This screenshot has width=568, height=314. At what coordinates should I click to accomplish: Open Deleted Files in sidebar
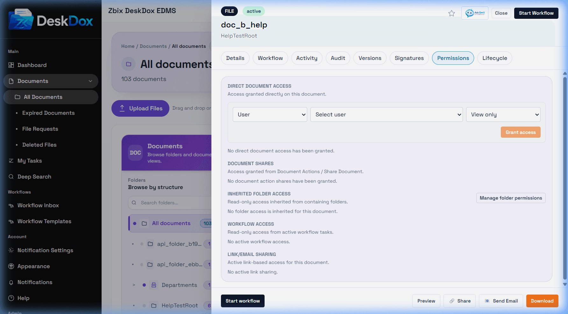39,145
